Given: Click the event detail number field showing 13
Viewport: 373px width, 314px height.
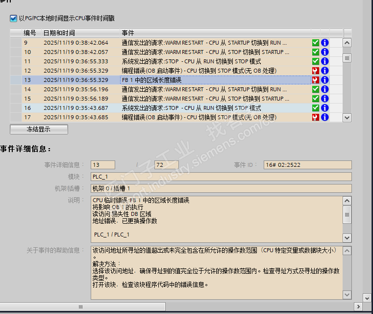Looking at the screenshot, I should point(103,165).
